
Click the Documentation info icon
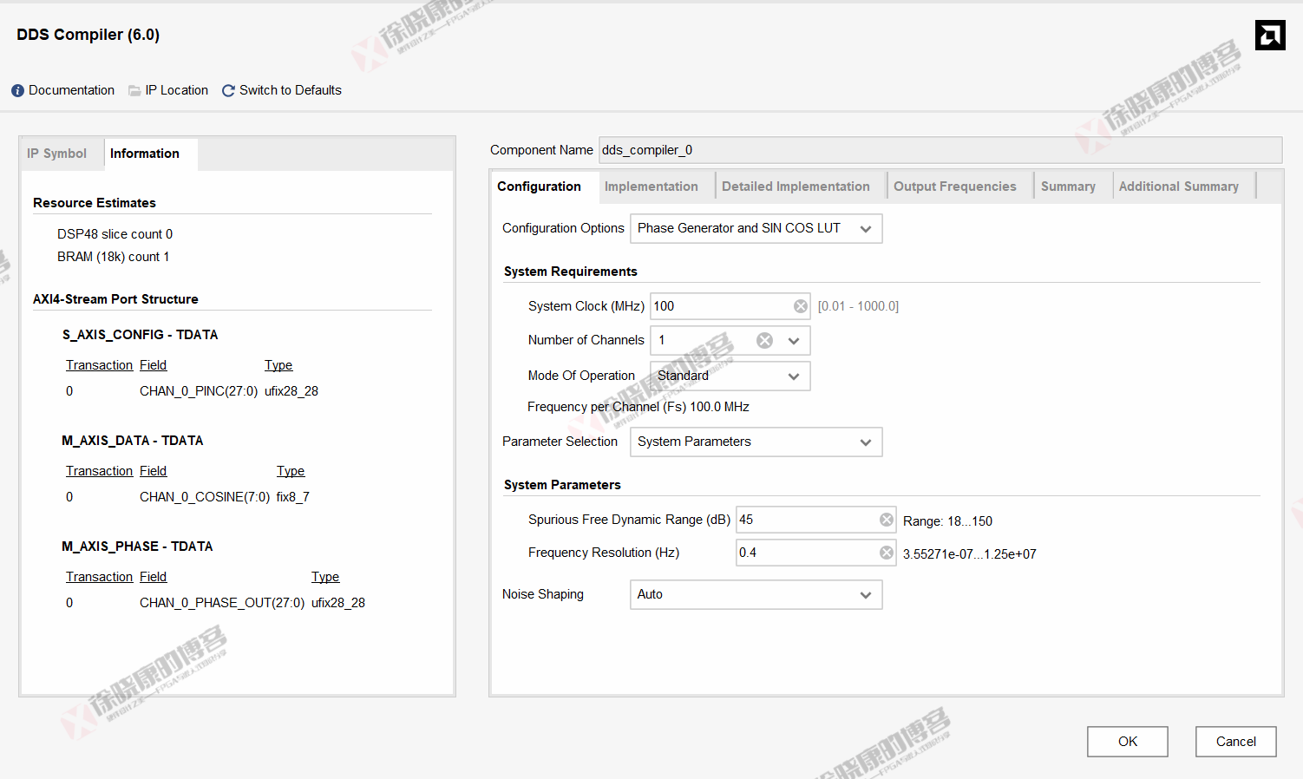(17, 91)
